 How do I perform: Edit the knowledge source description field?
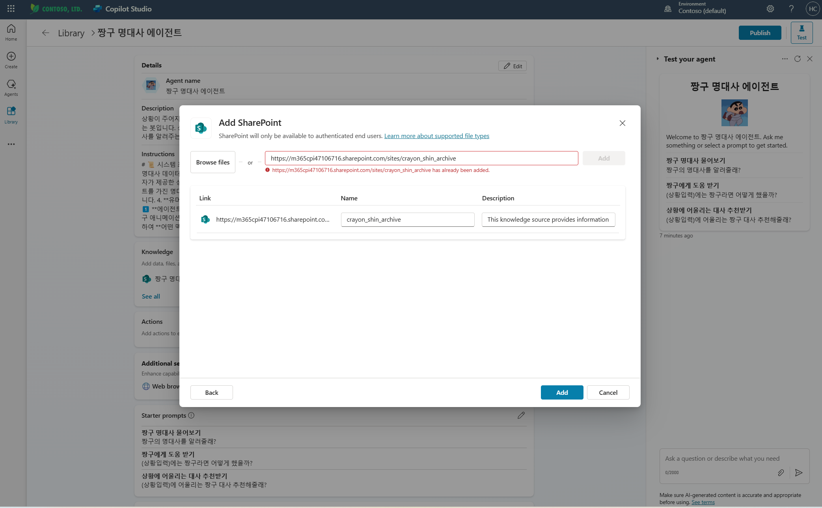[548, 219]
